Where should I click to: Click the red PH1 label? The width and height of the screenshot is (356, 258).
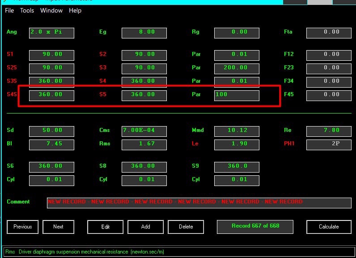(x=289, y=144)
